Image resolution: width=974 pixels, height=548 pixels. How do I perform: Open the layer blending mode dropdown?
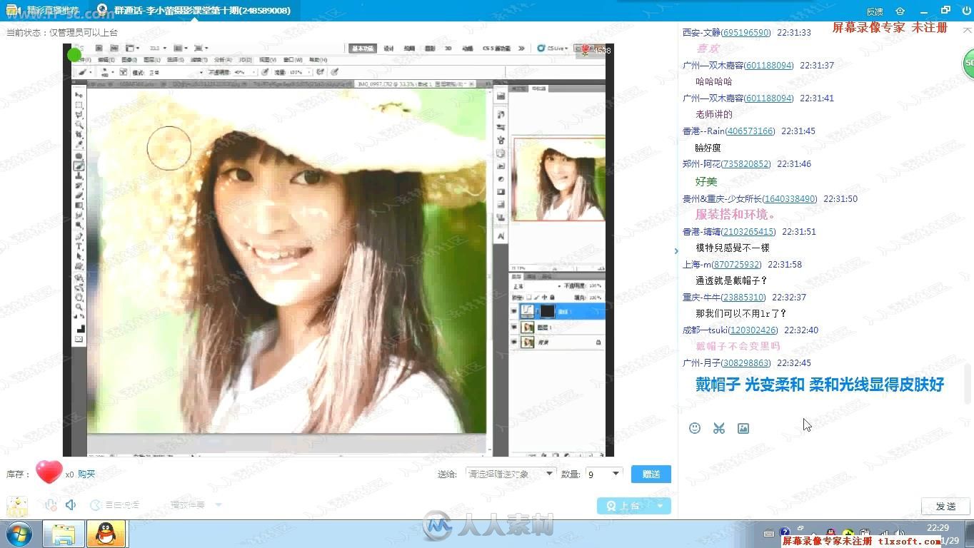[x=537, y=286]
